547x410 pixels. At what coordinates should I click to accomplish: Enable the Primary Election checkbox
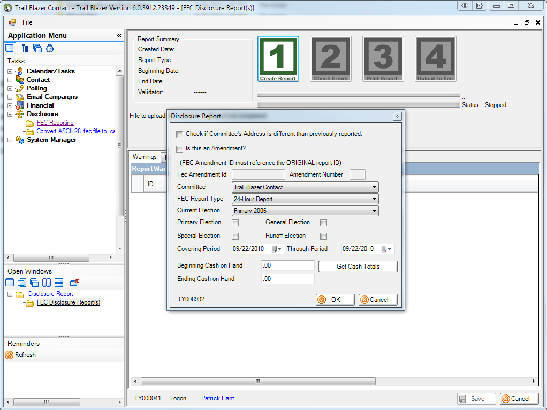(234, 223)
